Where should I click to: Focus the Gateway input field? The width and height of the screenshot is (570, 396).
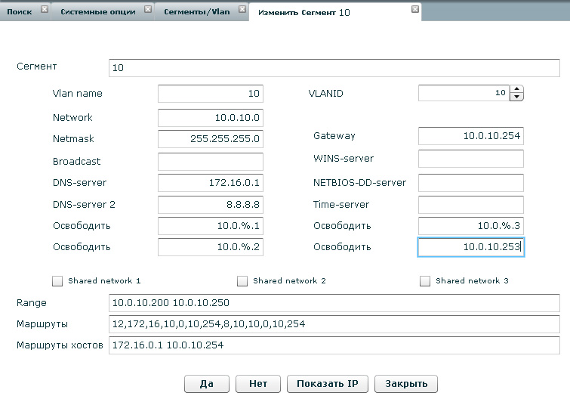tap(470, 136)
